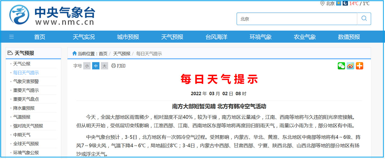Viewport: 385px width, 159px height.
Task: Click the location pin icon near 北京
Action: pos(322,4)
